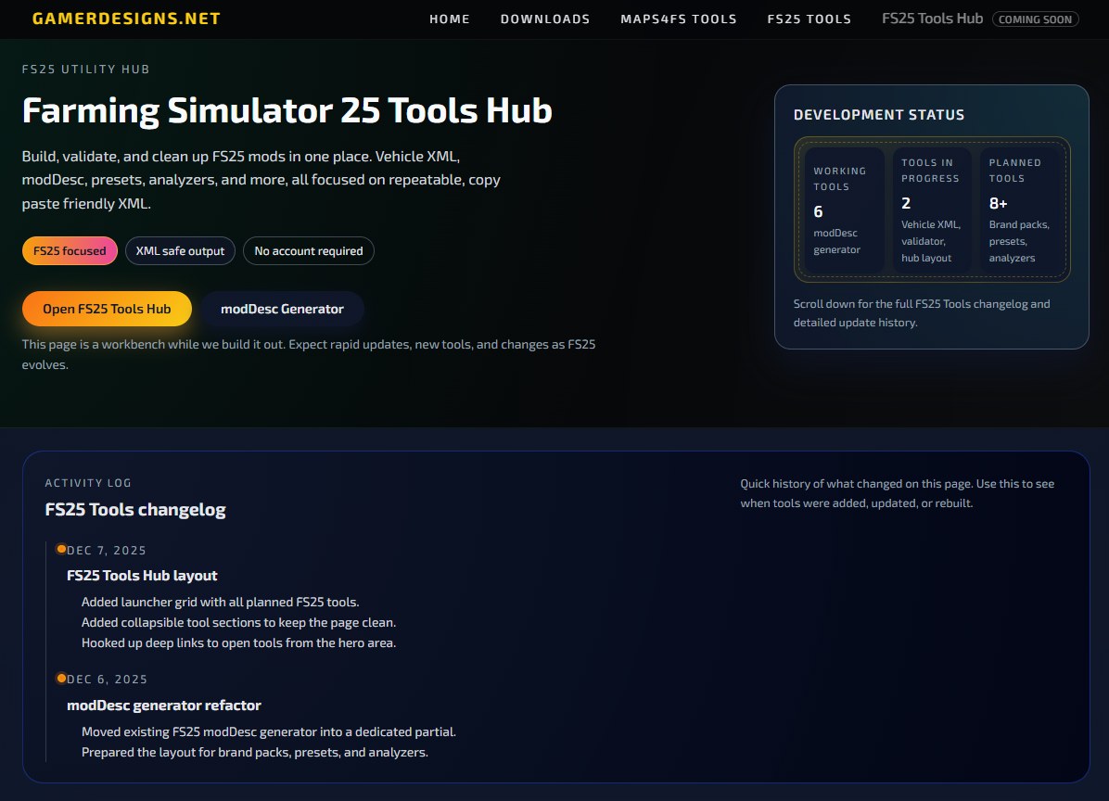
Task: Click the DEC 6, 2025 orange timeline dot
Action: [x=61, y=679]
